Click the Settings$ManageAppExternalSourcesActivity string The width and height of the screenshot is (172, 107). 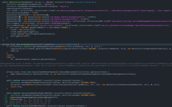click(141, 21)
